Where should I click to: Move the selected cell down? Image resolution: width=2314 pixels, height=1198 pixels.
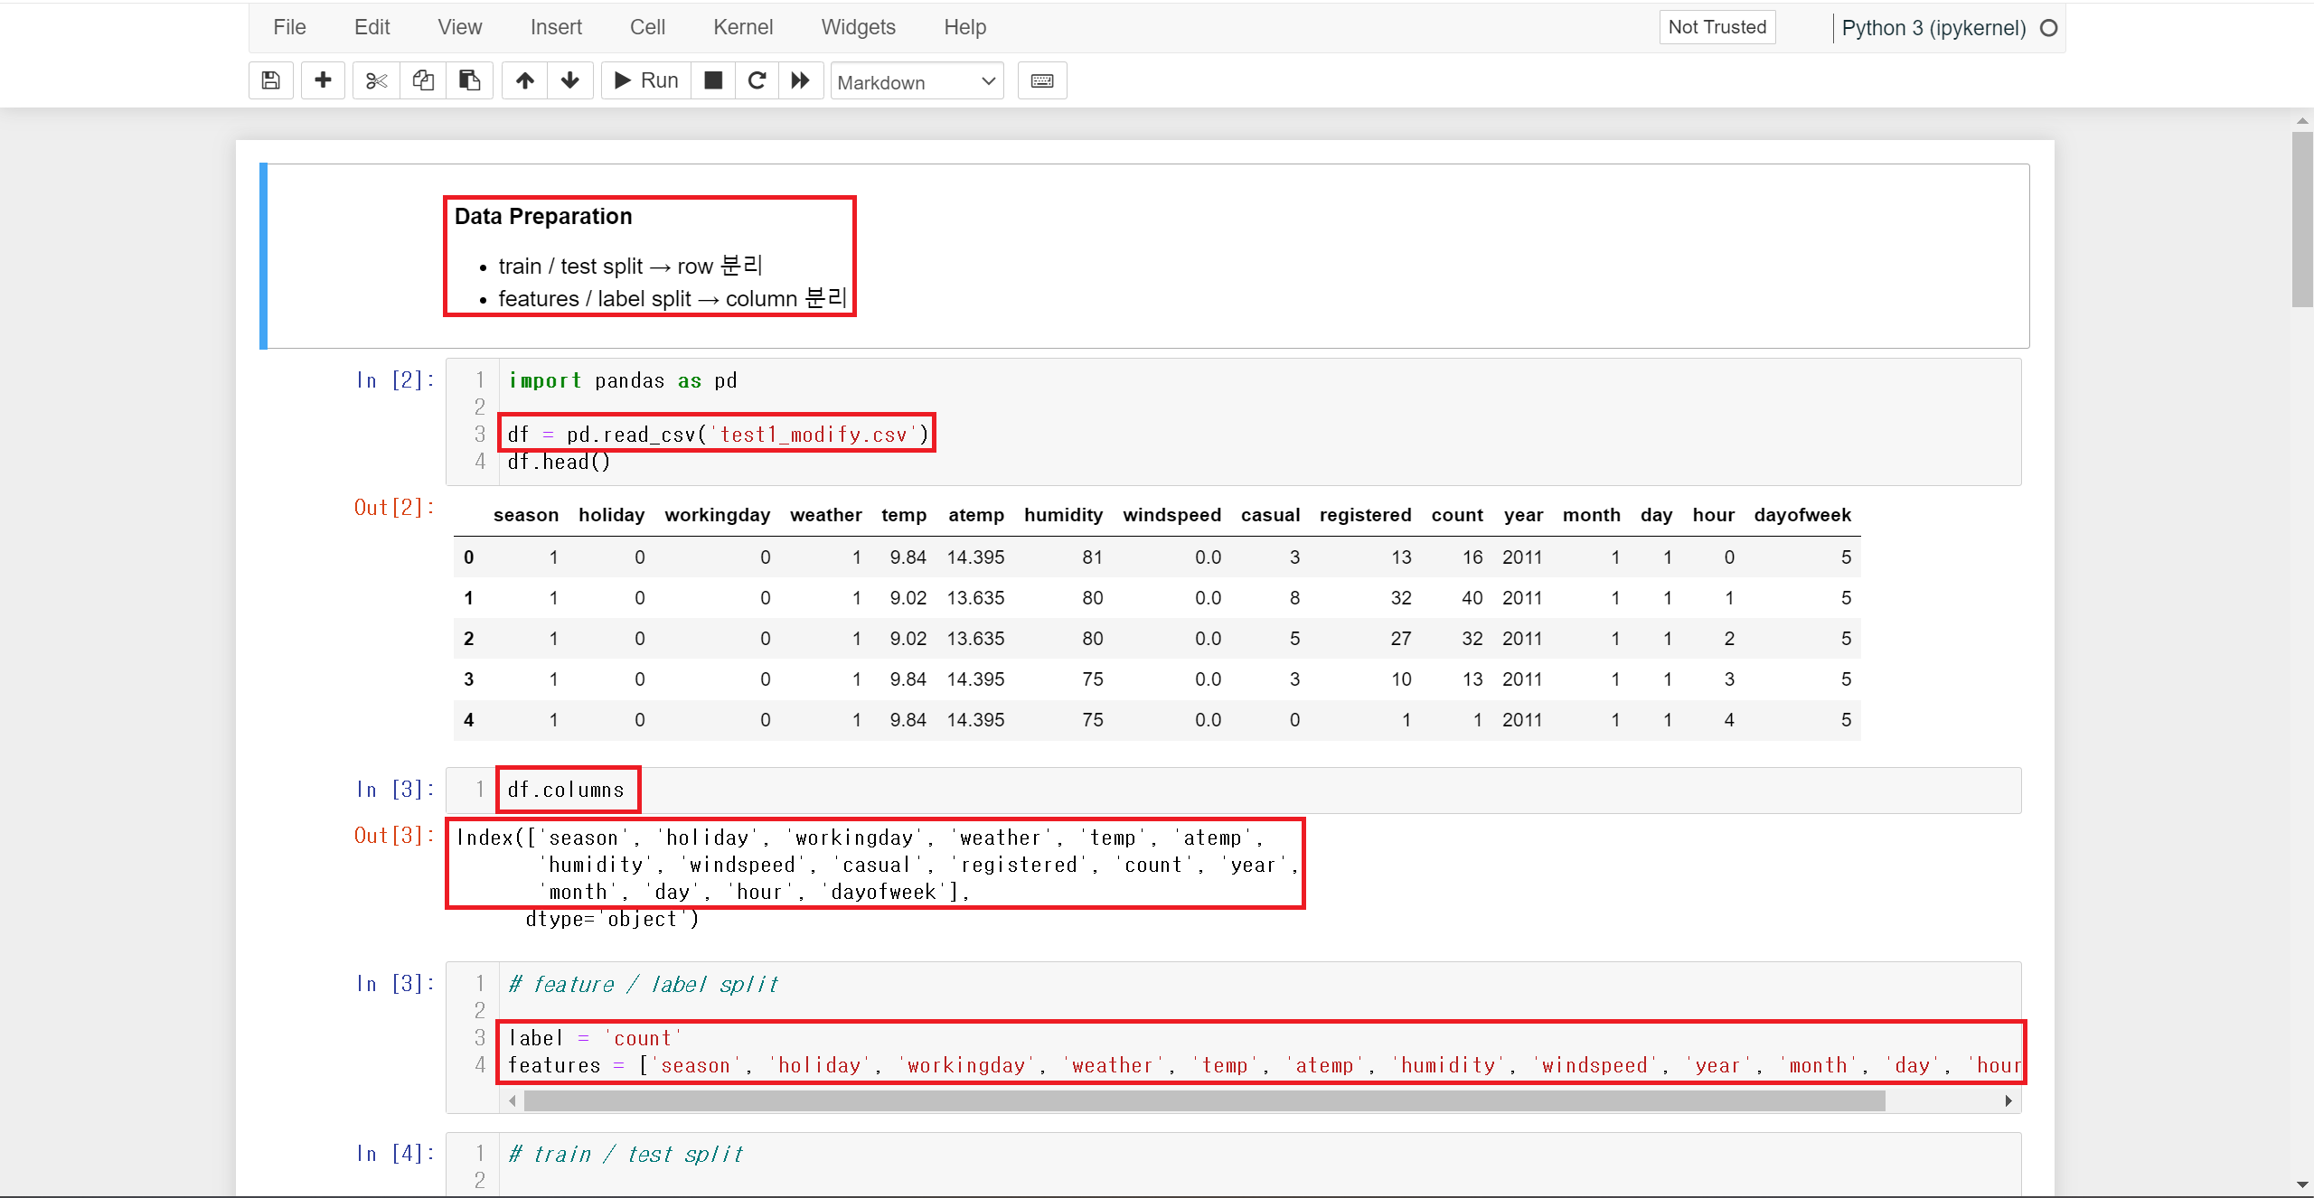569,80
